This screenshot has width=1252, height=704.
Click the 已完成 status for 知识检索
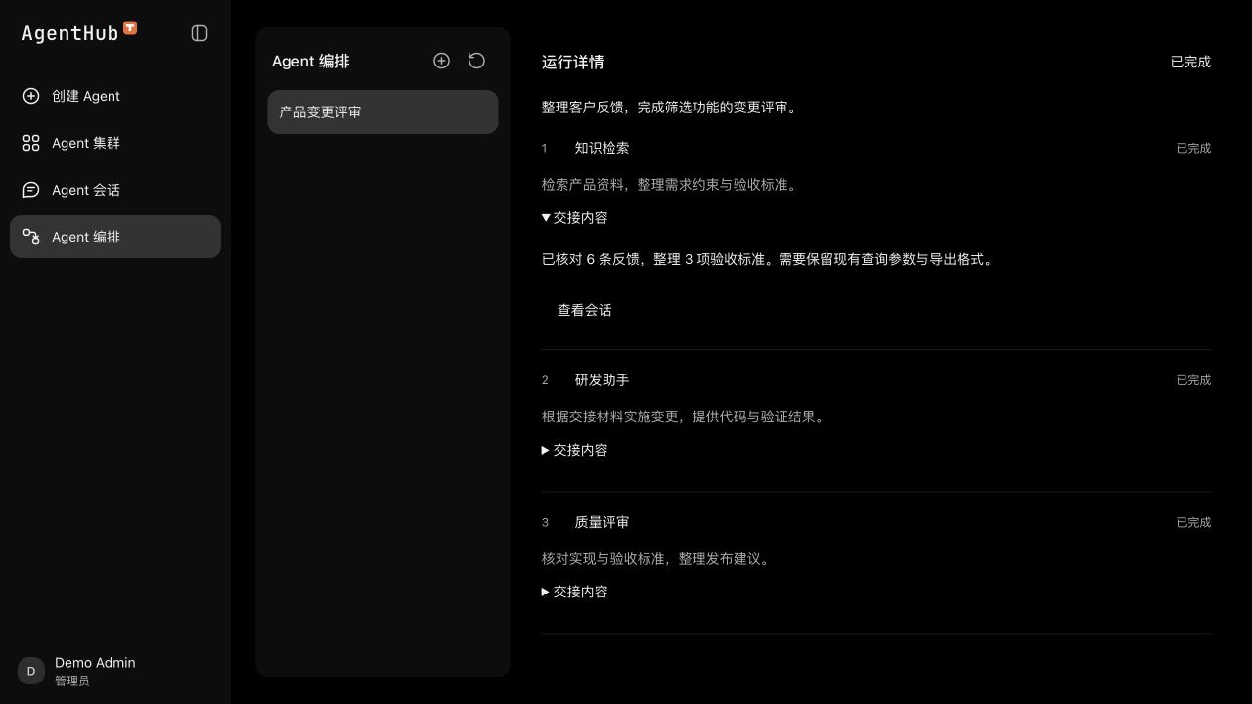coord(1193,148)
